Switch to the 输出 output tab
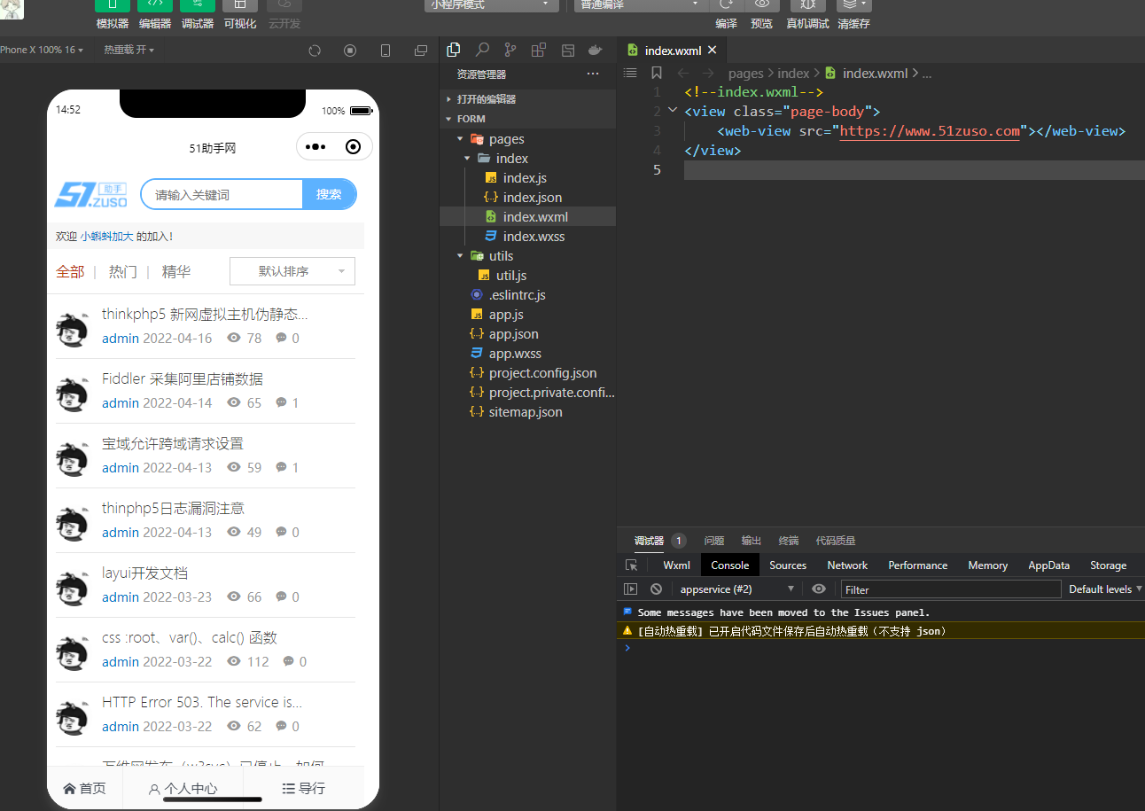Image resolution: width=1145 pixels, height=811 pixels. (x=751, y=541)
